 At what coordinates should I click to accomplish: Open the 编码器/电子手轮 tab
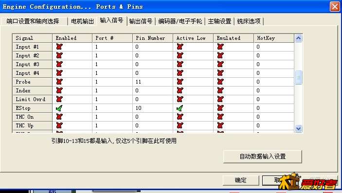[x=180, y=21]
